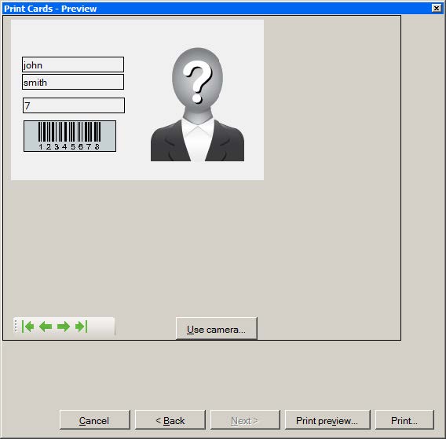This screenshot has height=439, width=446.
Task: Click the Print Cards - Preview title bar
Action: [x=216, y=9]
